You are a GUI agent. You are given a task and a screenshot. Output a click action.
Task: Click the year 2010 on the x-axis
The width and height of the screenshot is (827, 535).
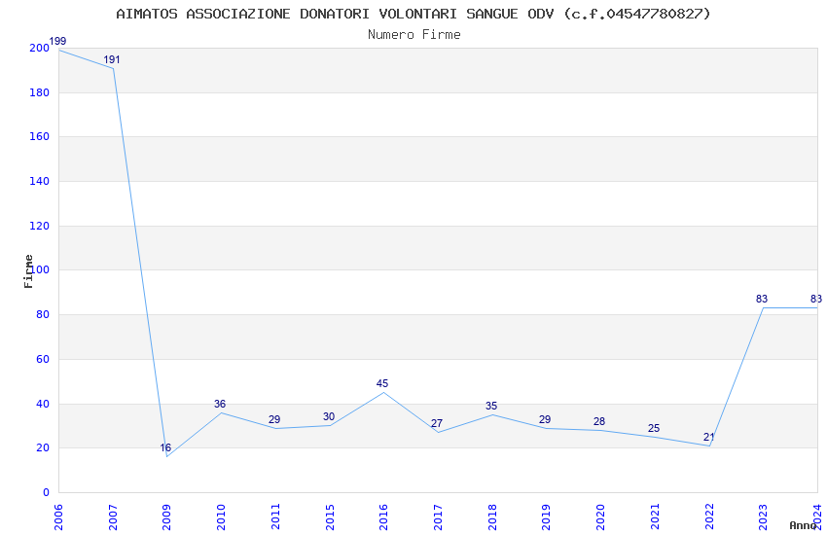point(221,517)
